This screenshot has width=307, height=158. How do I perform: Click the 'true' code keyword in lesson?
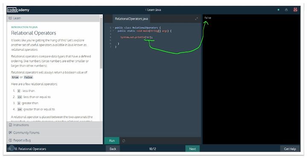(x=15, y=77)
